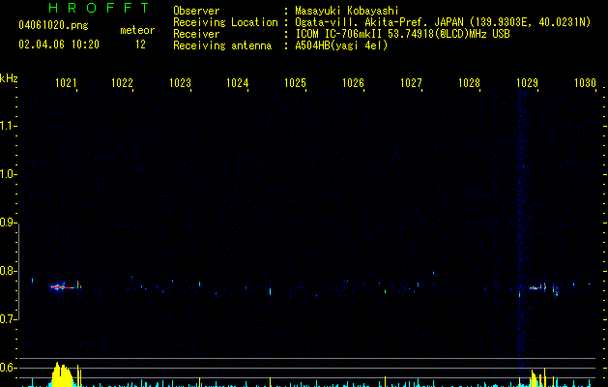
Task: Click the meteor count 12
Action: (x=140, y=45)
